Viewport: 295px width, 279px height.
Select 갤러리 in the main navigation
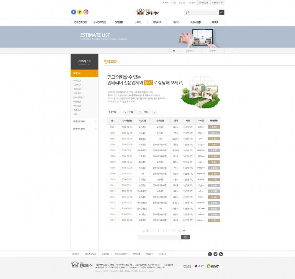click(x=176, y=22)
